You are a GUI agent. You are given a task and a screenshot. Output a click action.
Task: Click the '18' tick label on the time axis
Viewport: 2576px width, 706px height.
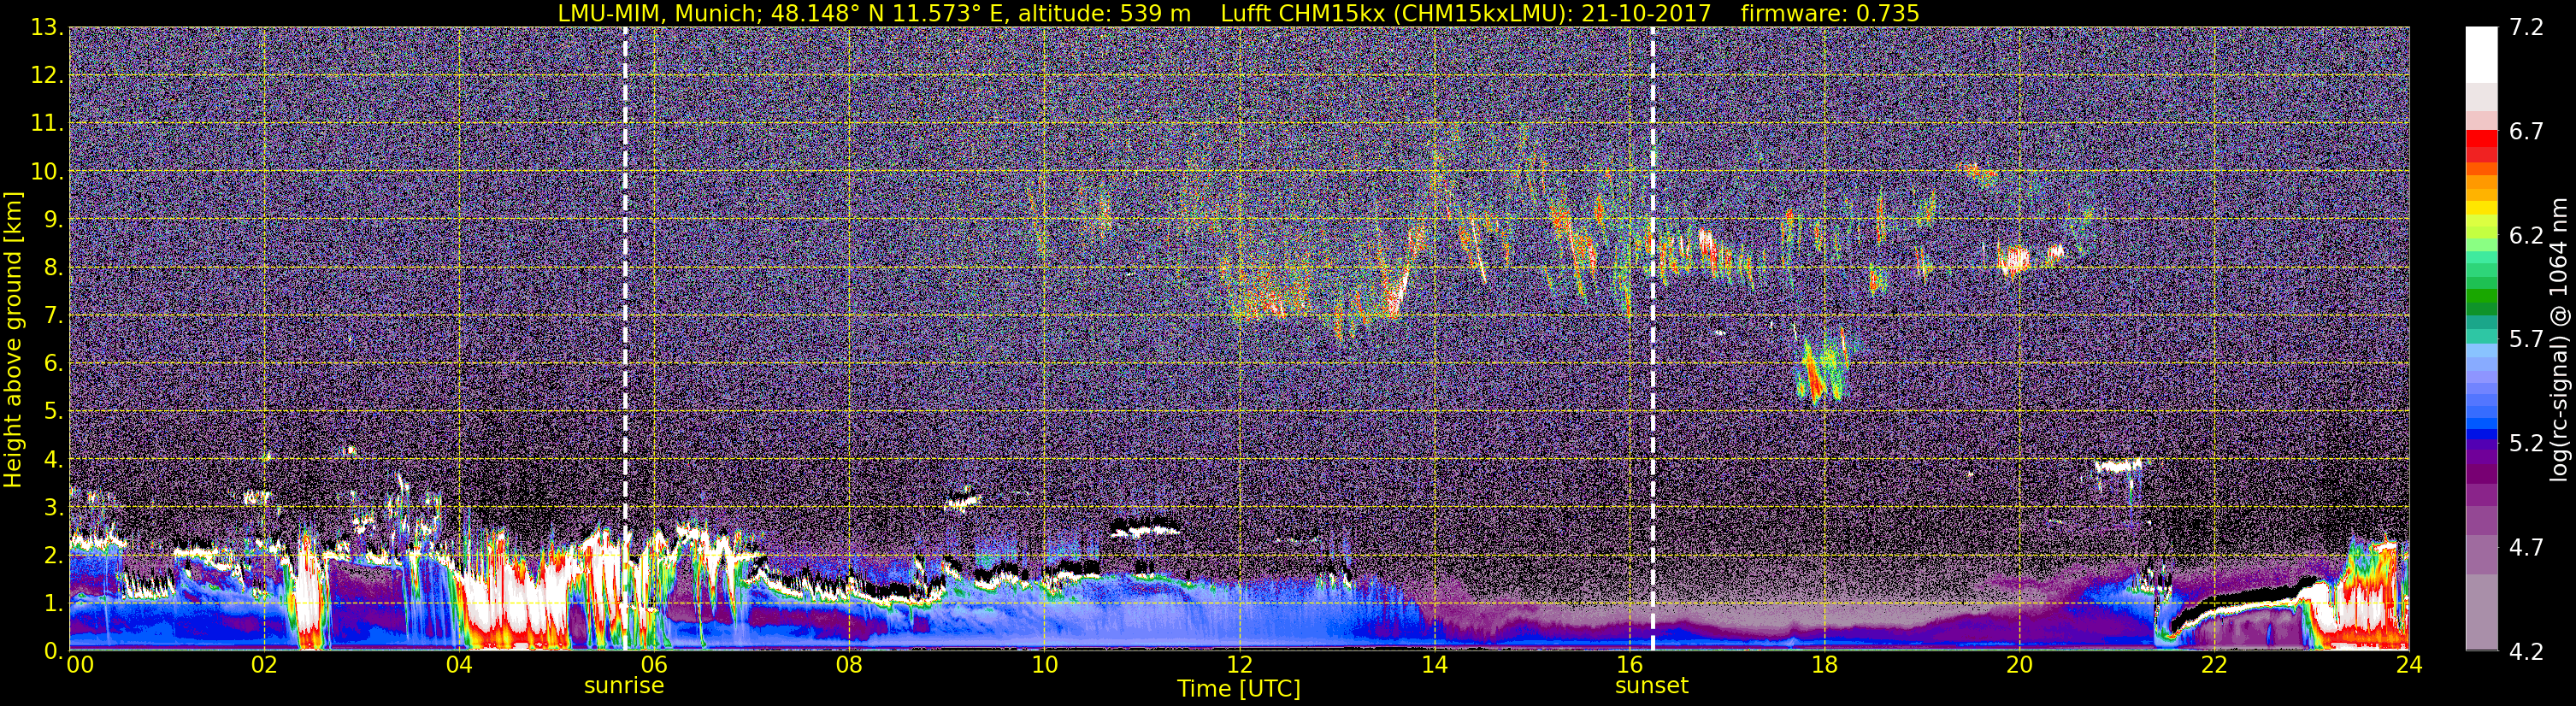[x=1824, y=665]
